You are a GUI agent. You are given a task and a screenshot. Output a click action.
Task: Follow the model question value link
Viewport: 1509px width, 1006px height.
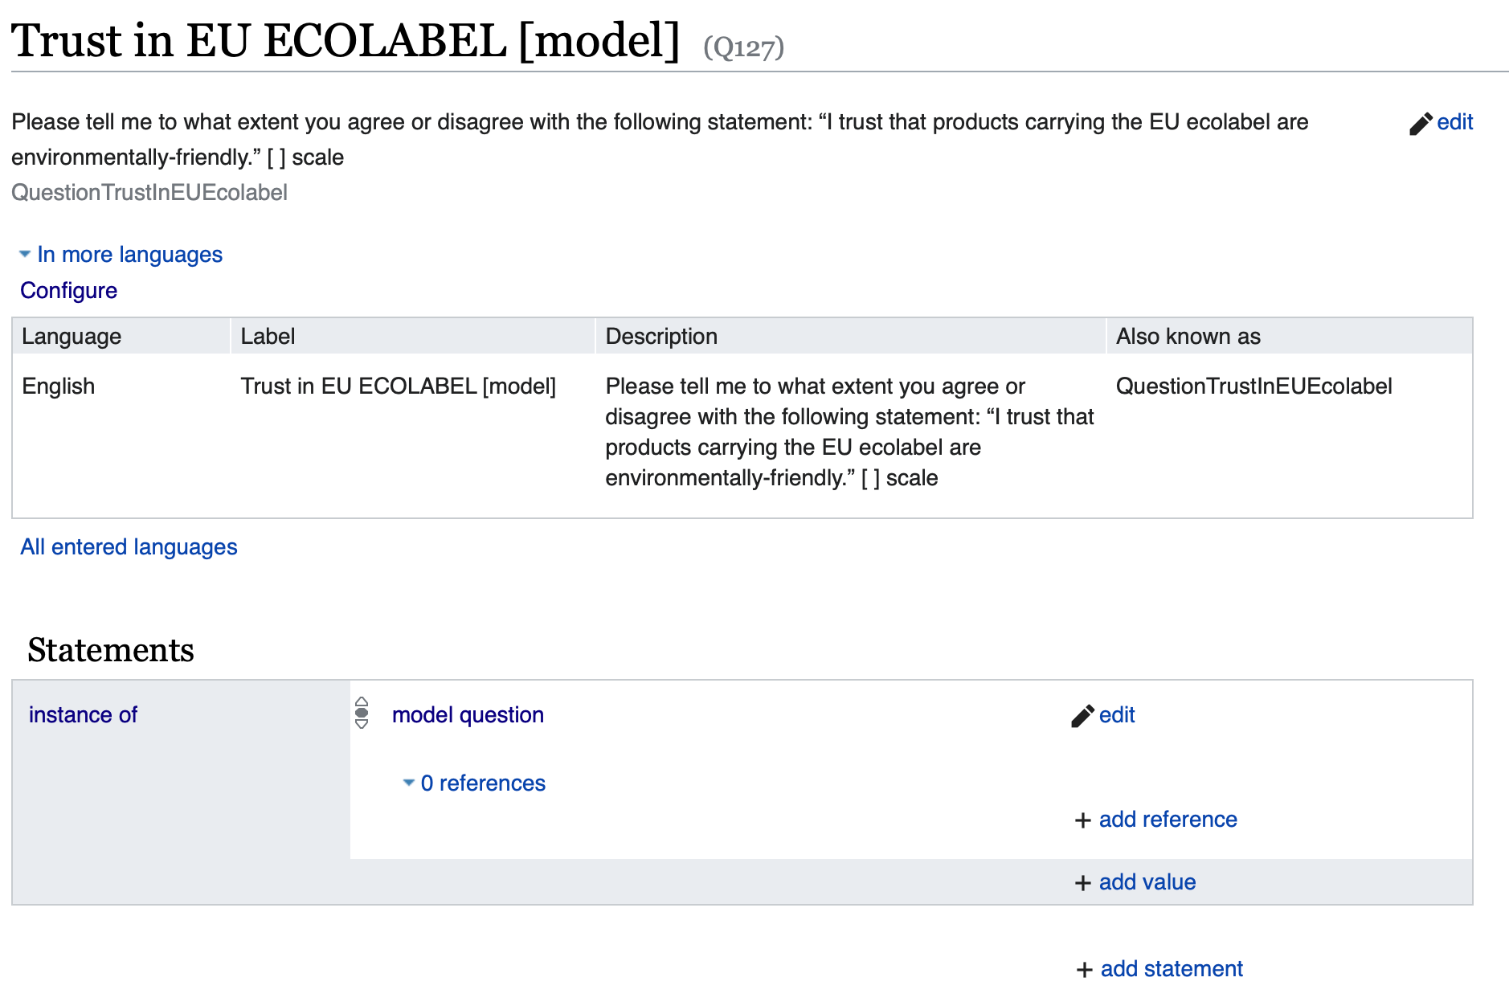click(468, 715)
